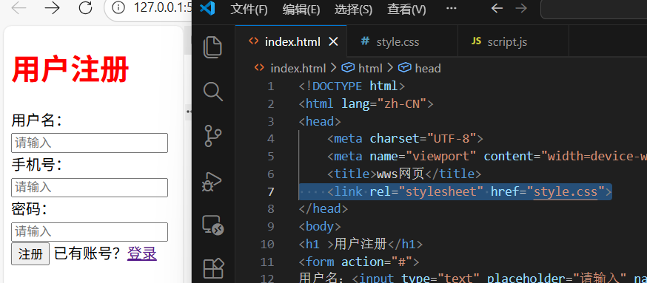Go back in VS Code navigation
The image size is (647, 283).
pos(497,9)
